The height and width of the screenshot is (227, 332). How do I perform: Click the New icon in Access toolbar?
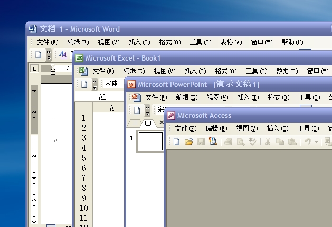pyautogui.click(x=177, y=141)
